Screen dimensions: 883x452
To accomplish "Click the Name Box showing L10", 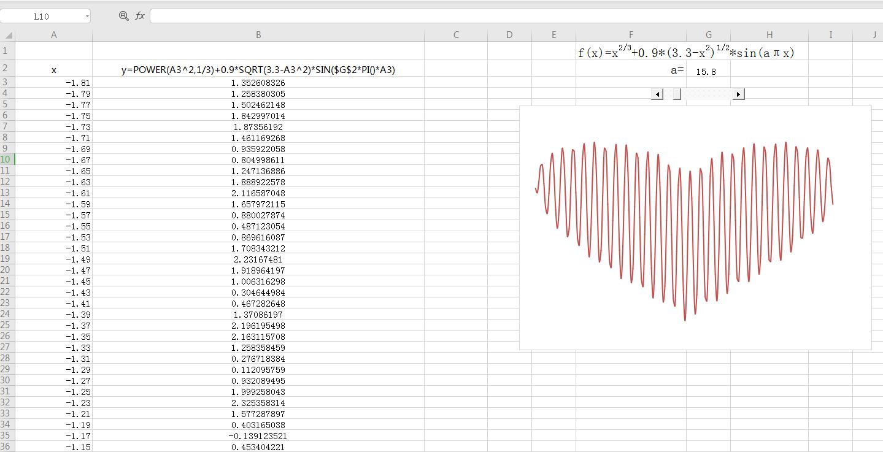I will coord(42,17).
